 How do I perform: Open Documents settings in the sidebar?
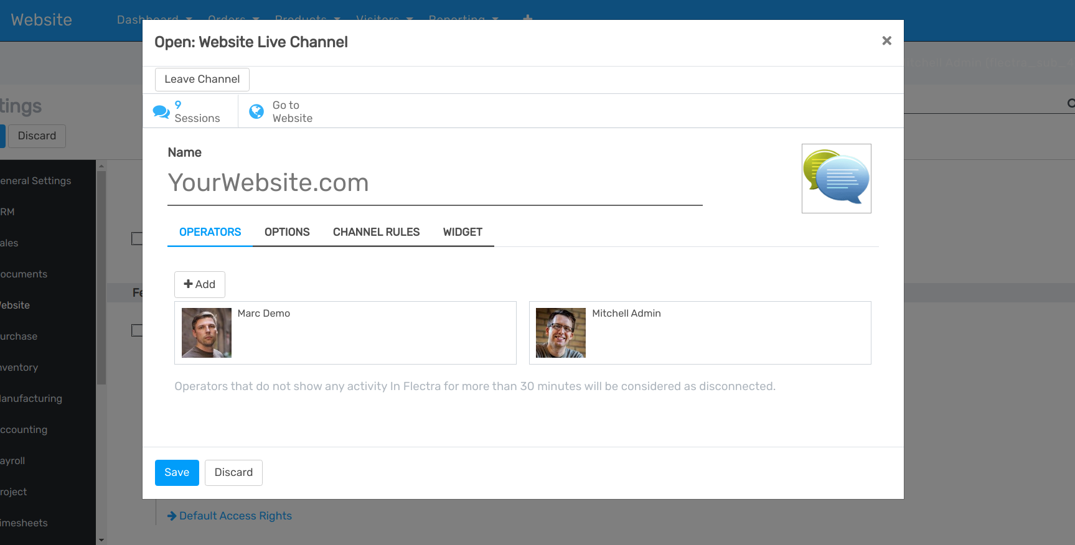coord(24,274)
